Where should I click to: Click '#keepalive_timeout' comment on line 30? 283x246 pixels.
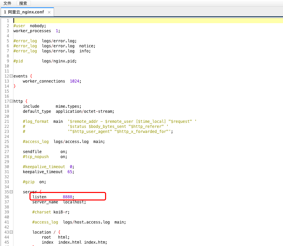44,167
